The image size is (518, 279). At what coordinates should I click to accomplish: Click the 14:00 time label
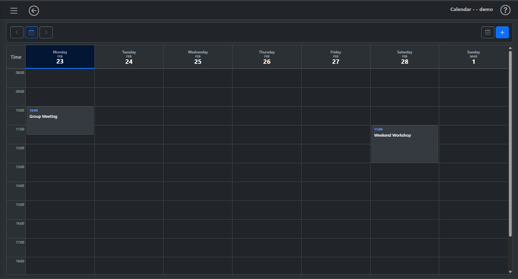click(20, 186)
